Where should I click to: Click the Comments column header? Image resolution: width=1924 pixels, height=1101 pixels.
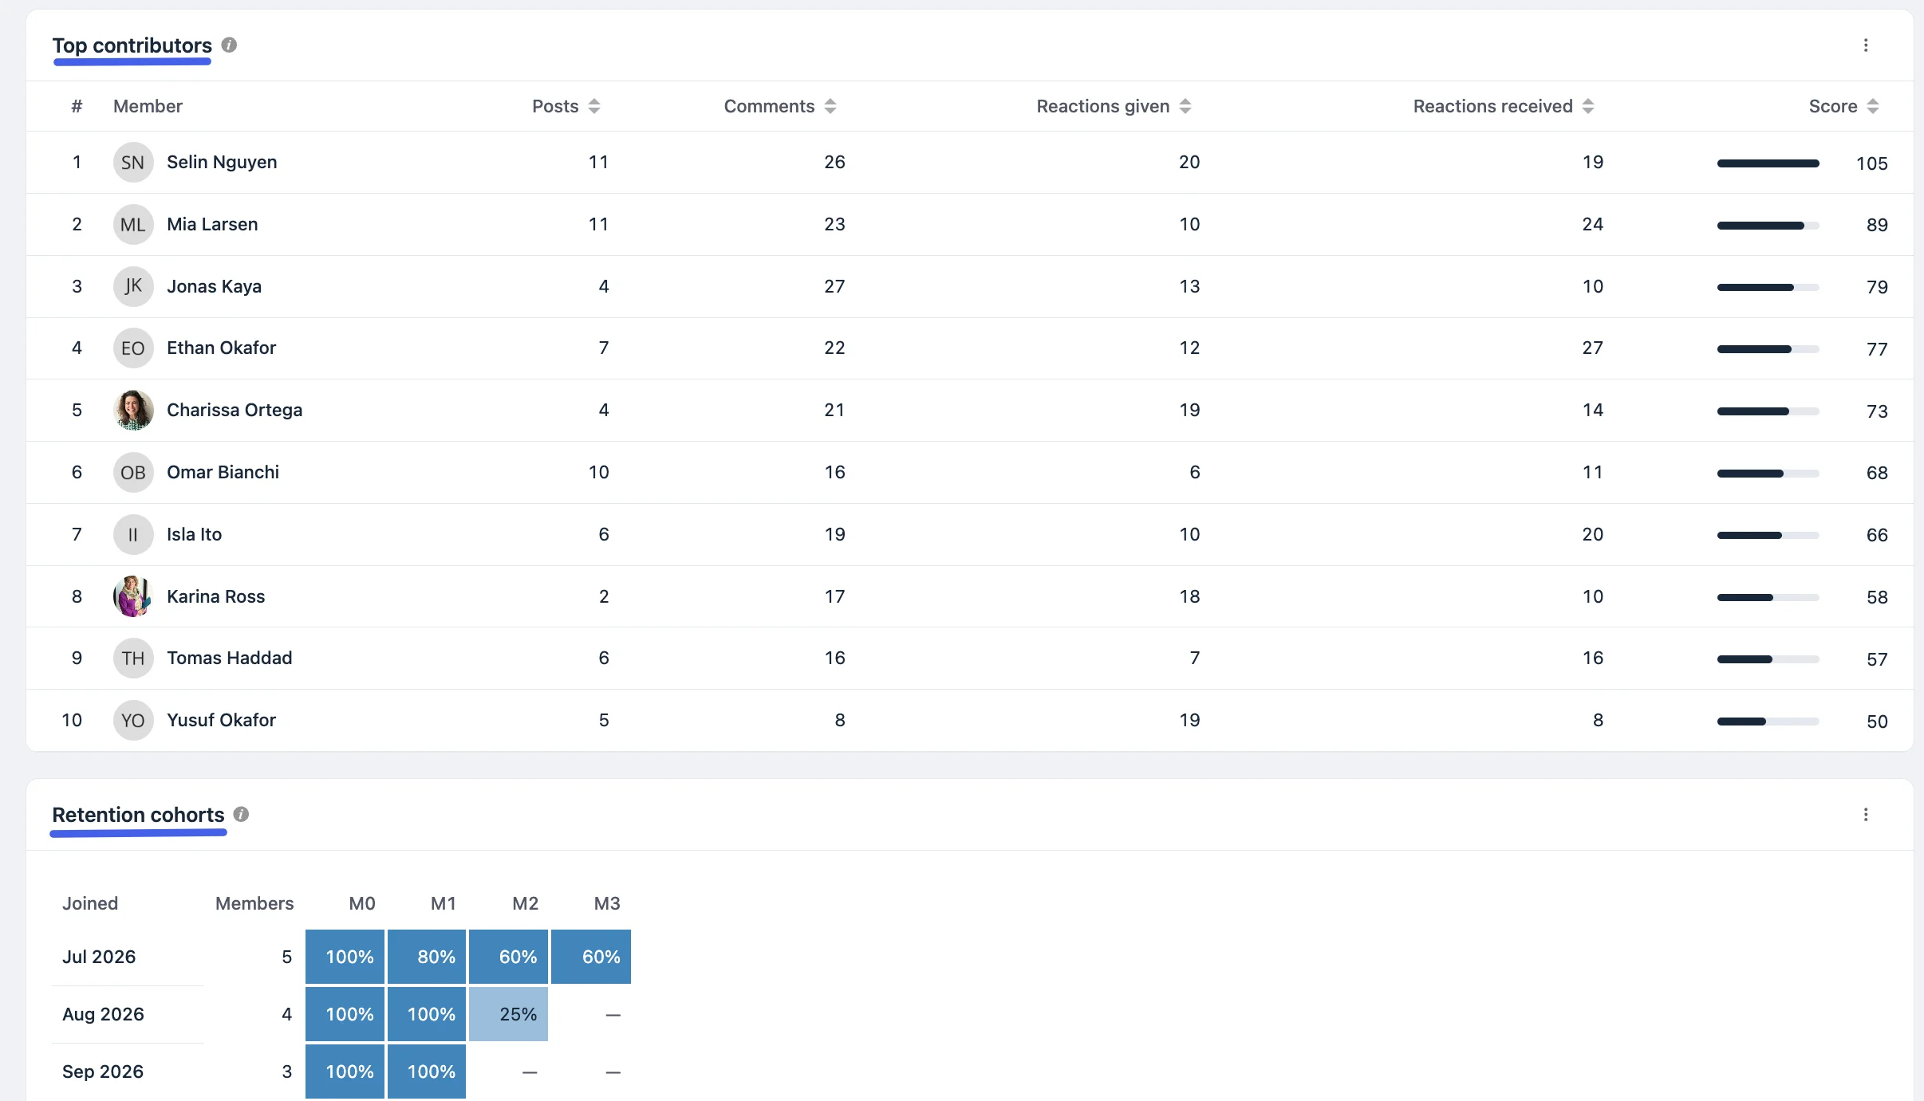(769, 106)
